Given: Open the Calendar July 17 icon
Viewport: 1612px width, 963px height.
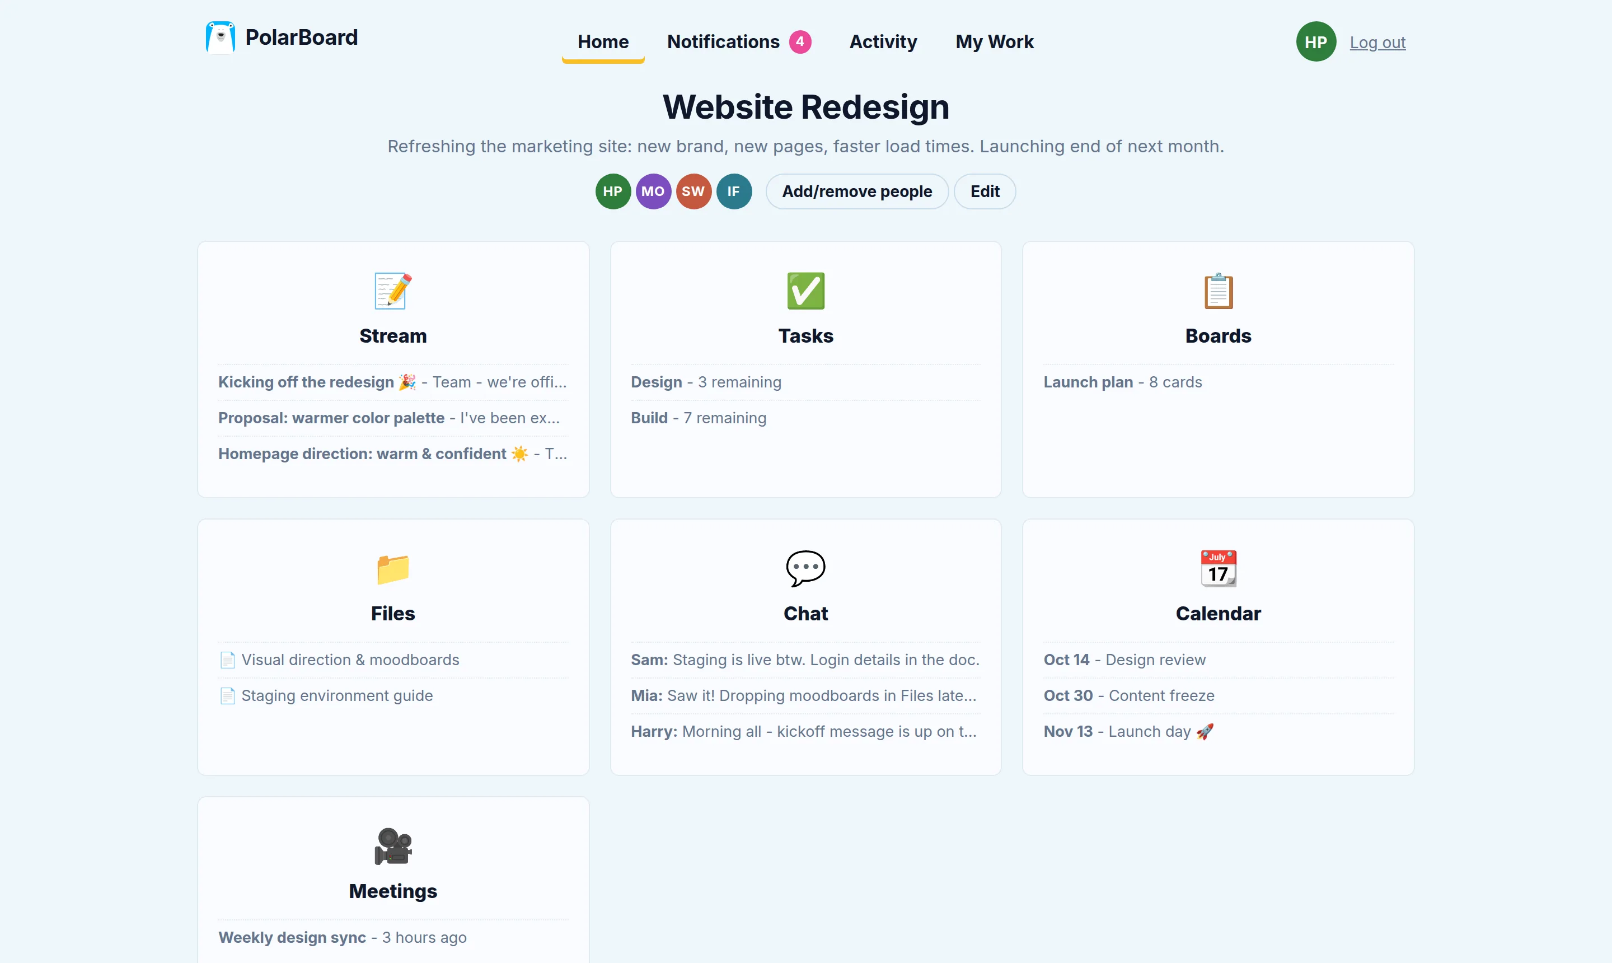Looking at the screenshot, I should click(x=1217, y=568).
